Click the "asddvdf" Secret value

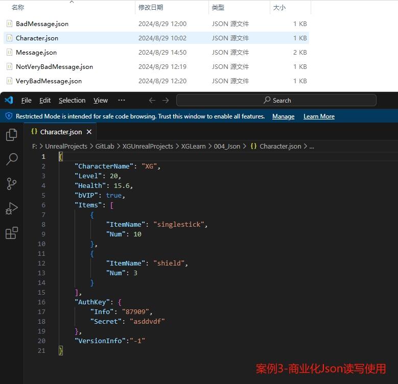click(x=147, y=322)
